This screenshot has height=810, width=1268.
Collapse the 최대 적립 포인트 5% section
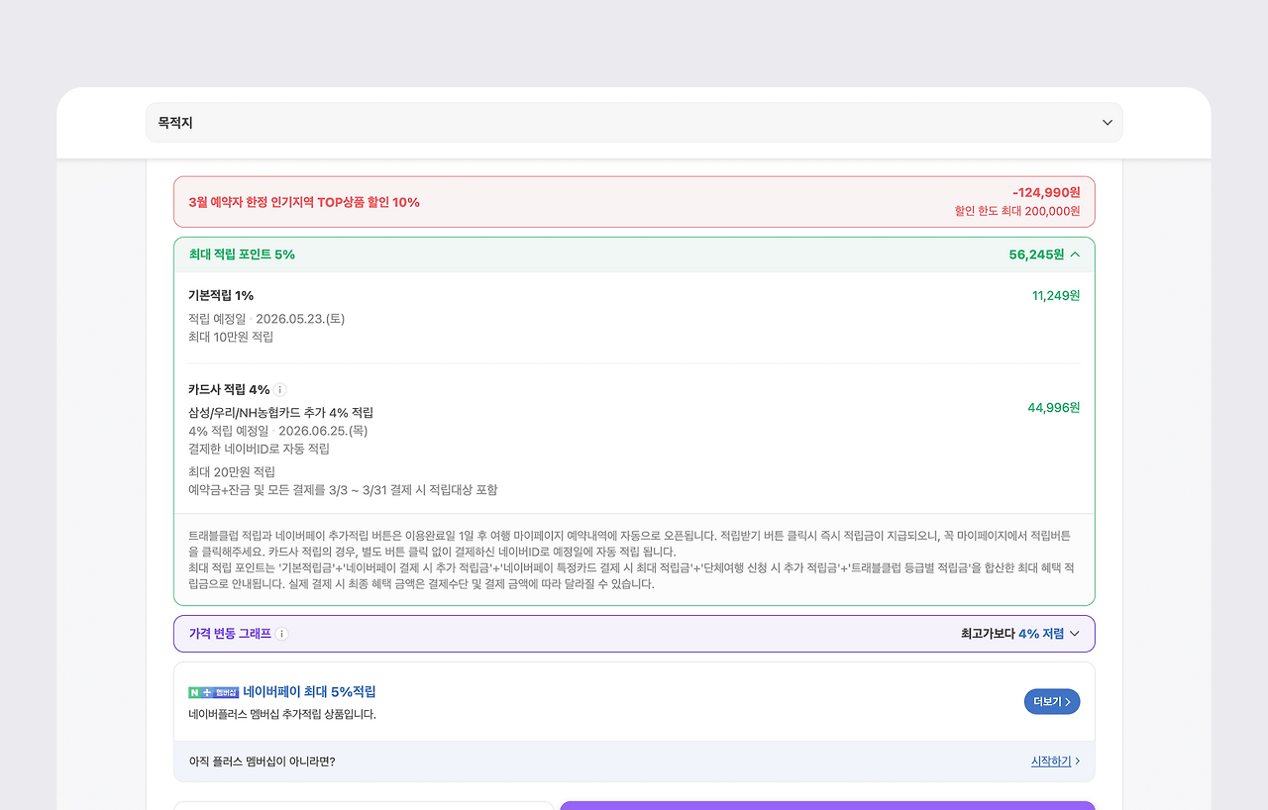[x=1075, y=254]
